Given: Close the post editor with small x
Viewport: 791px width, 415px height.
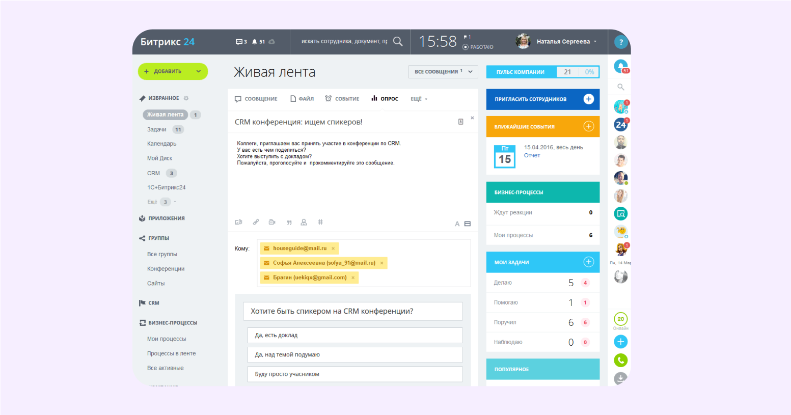Looking at the screenshot, I should pyautogui.click(x=472, y=118).
